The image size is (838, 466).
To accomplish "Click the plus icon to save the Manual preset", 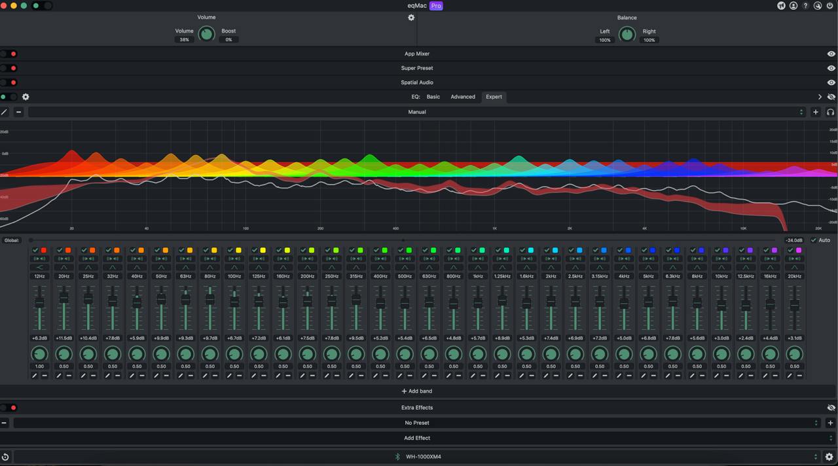I will coord(816,112).
